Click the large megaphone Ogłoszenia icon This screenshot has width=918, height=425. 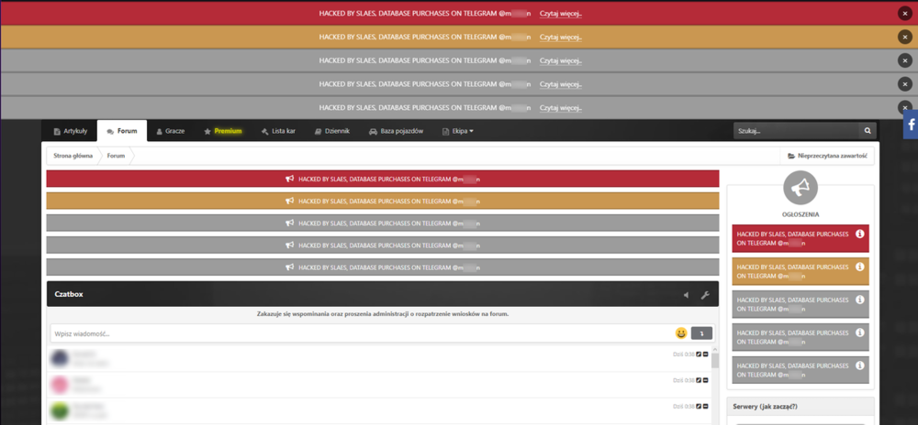tap(800, 188)
